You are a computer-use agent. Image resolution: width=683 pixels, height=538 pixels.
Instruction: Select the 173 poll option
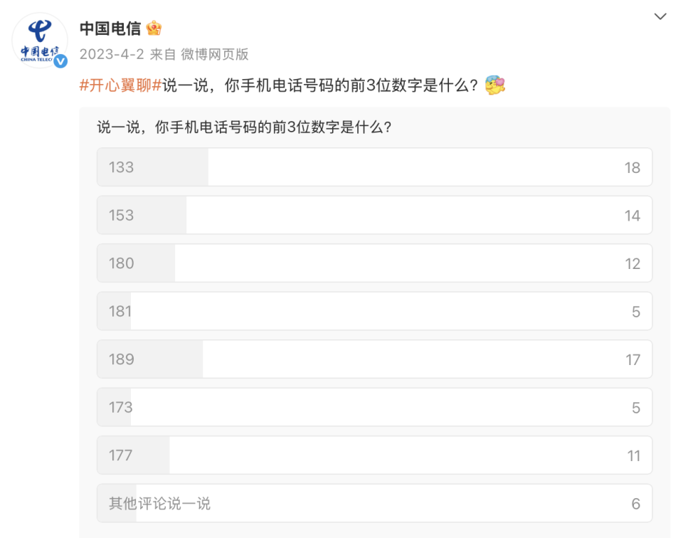374,407
